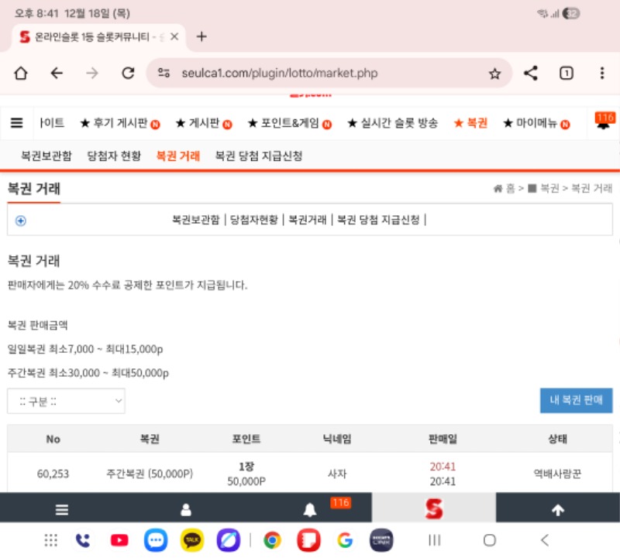Share the page using the share icon
Screen dimensions: 620x558
[531, 74]
